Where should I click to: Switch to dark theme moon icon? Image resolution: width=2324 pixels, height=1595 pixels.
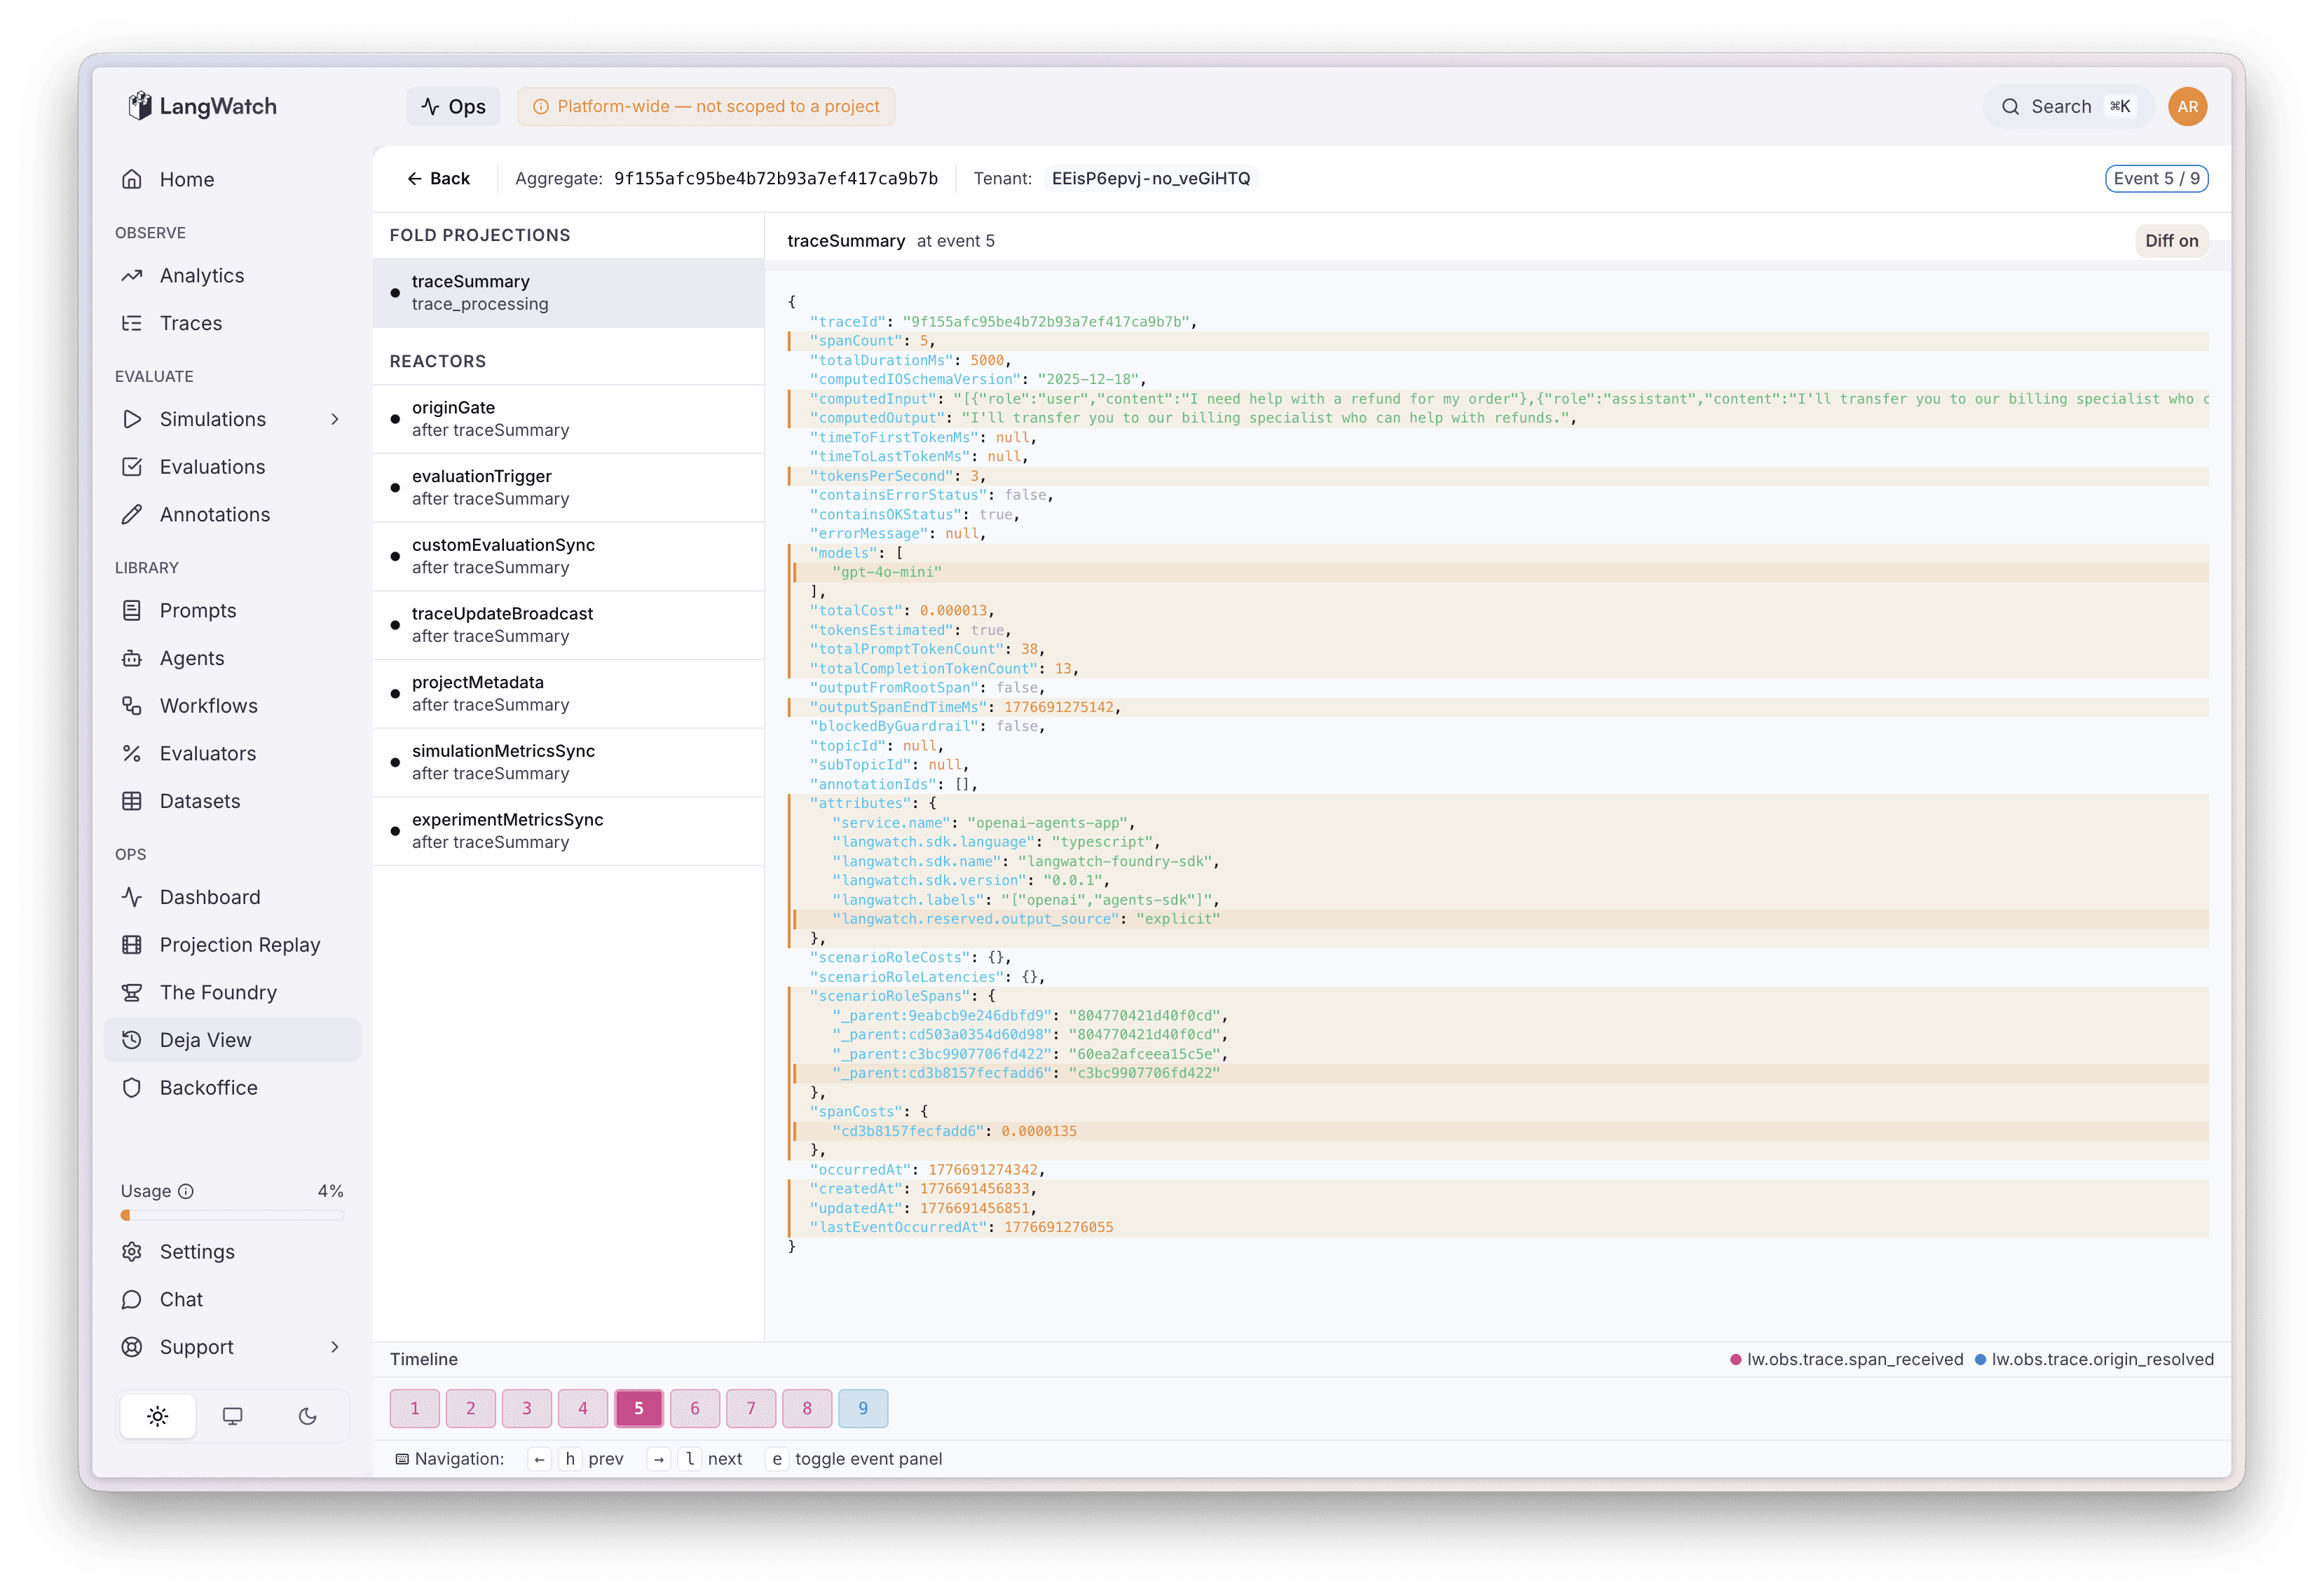308,1416
